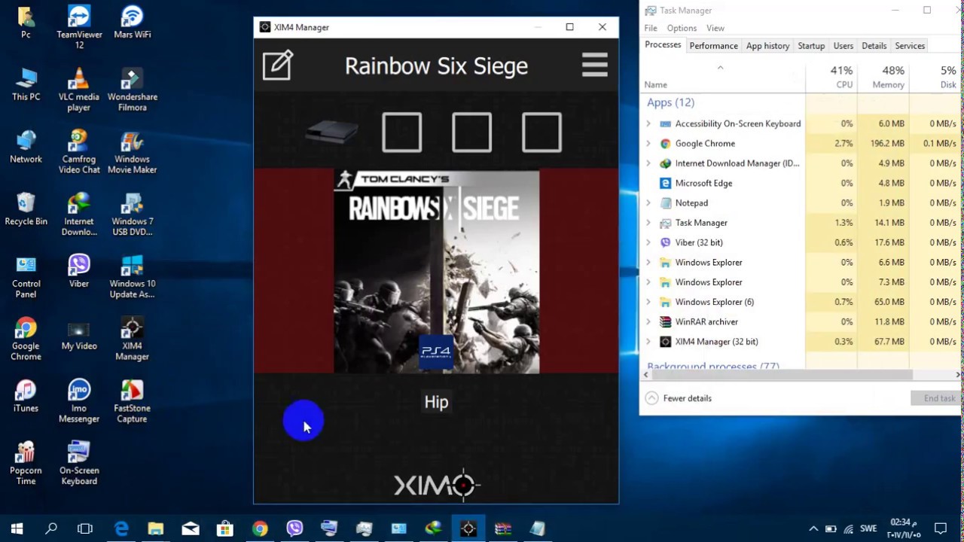Open Viber from the taskbar
This screenshot has width=964, height=542.
tap(294, 528)
